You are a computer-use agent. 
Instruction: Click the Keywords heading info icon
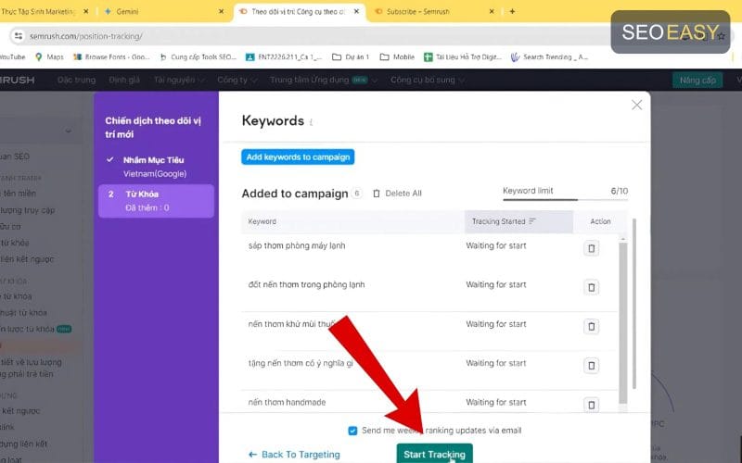(x=311, y=122)
